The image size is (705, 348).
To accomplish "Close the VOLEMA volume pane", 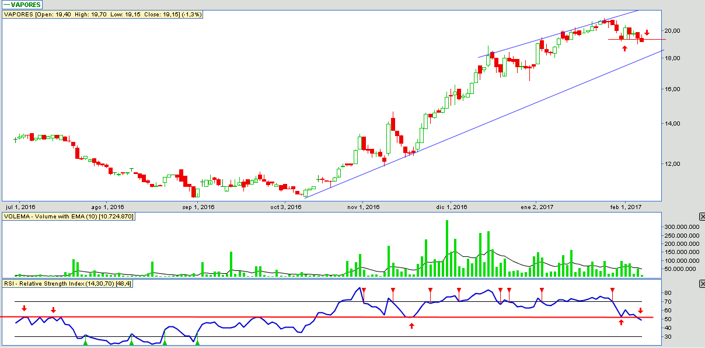I will point(701,217).
